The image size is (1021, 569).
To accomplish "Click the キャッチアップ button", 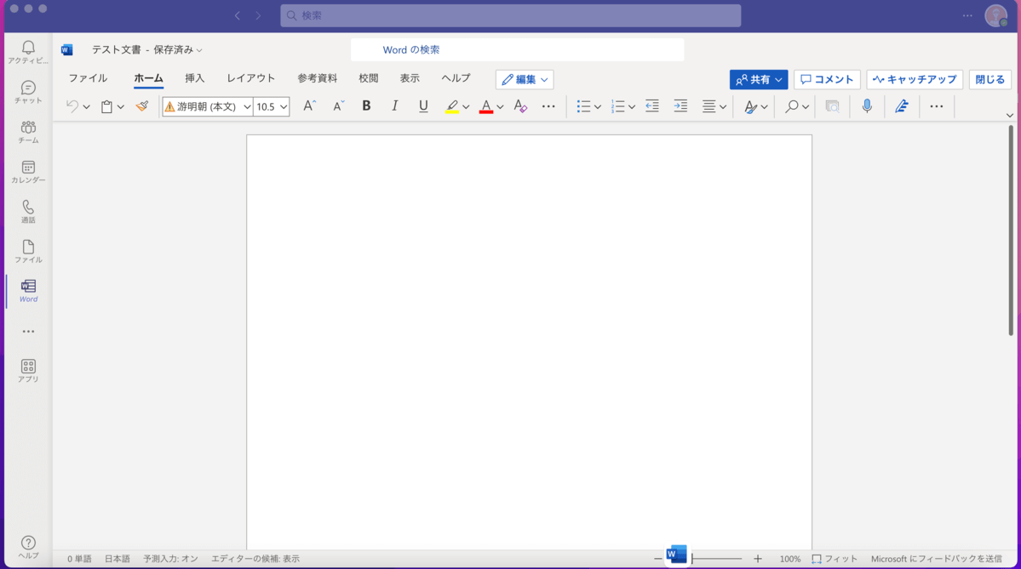I will (x=915, y=79).
